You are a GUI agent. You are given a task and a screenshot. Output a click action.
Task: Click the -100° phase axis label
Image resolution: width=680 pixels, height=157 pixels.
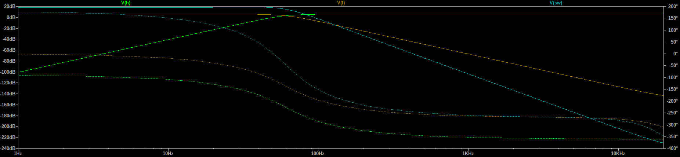tap(672, 77)
